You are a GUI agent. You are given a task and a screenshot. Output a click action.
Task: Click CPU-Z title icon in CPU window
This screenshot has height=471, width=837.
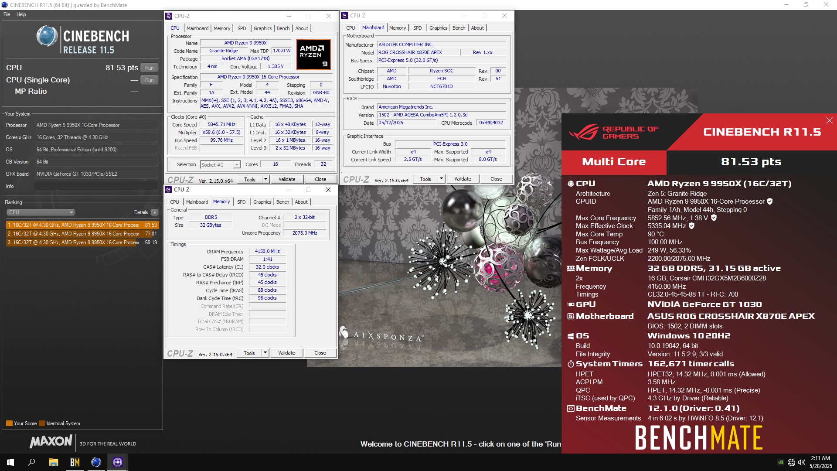(x=169, y=16)
